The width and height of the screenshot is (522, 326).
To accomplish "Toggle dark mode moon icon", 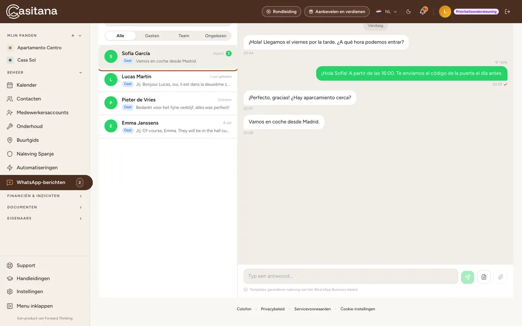I will click(408, 12).
